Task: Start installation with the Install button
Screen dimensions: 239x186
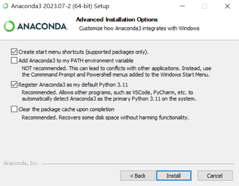Action: pos(174,176)
